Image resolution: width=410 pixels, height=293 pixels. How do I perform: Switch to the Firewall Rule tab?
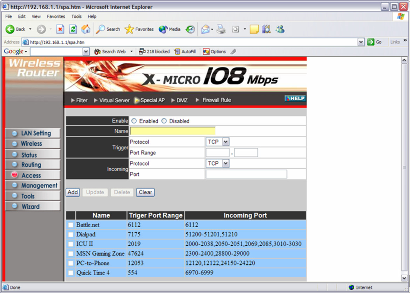[213, 100]
